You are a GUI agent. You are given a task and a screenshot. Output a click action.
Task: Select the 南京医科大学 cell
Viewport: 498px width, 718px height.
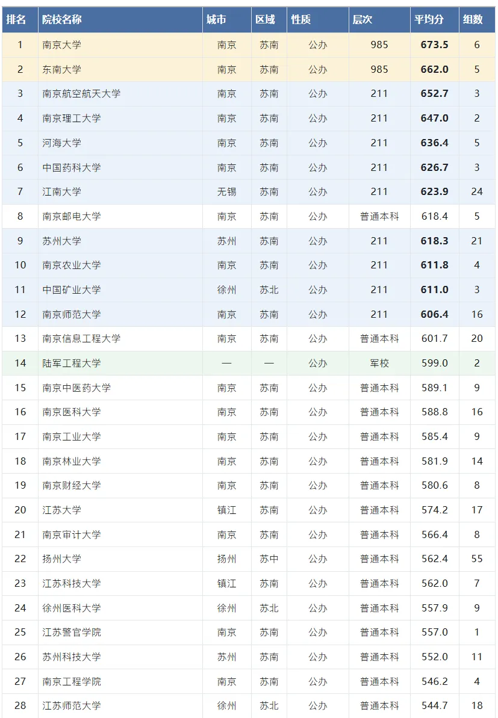120,412
